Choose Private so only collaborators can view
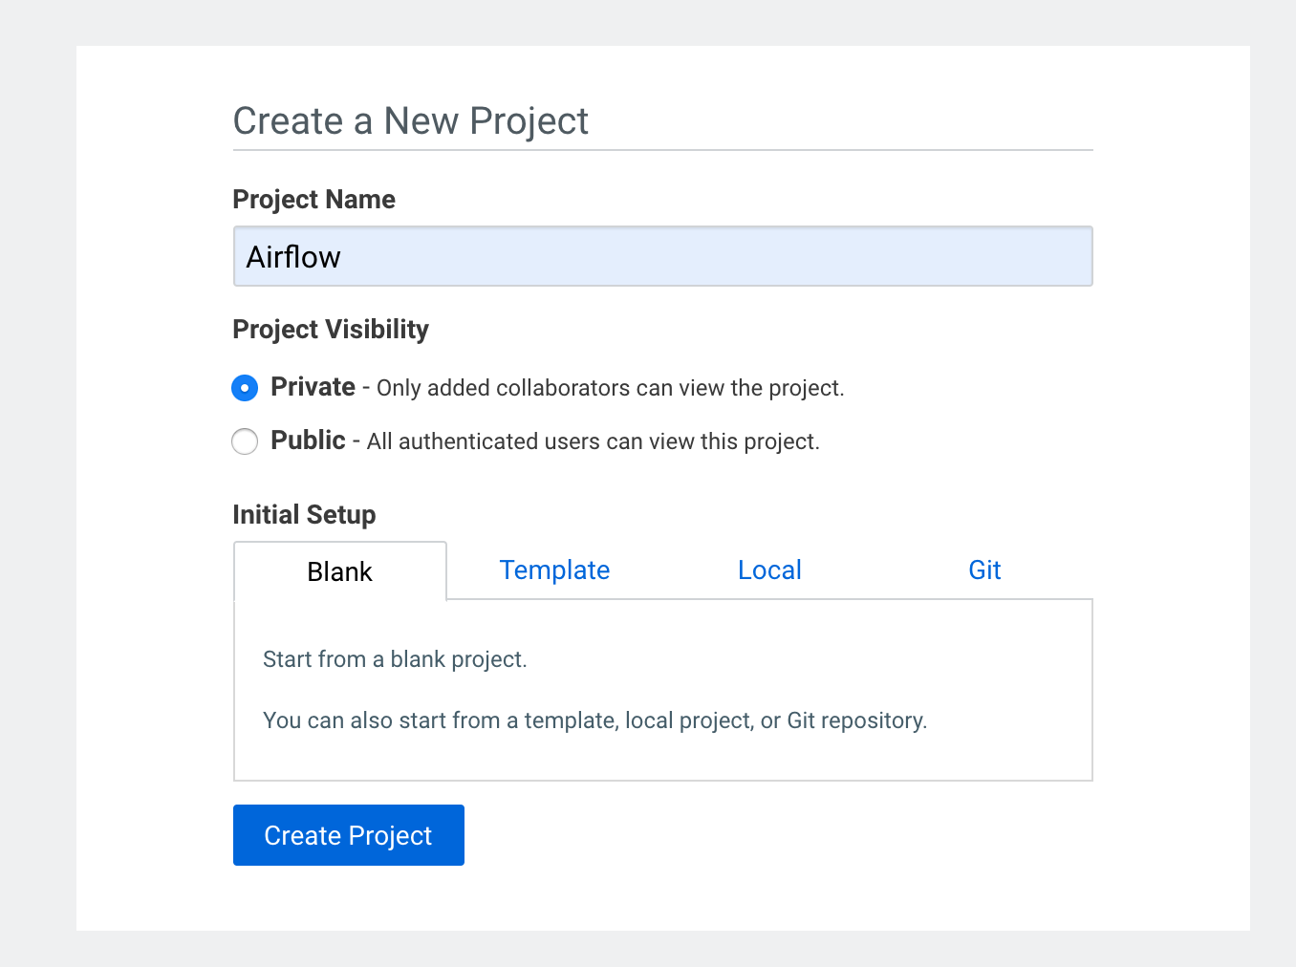1296x967 pixels. point(245,388)
